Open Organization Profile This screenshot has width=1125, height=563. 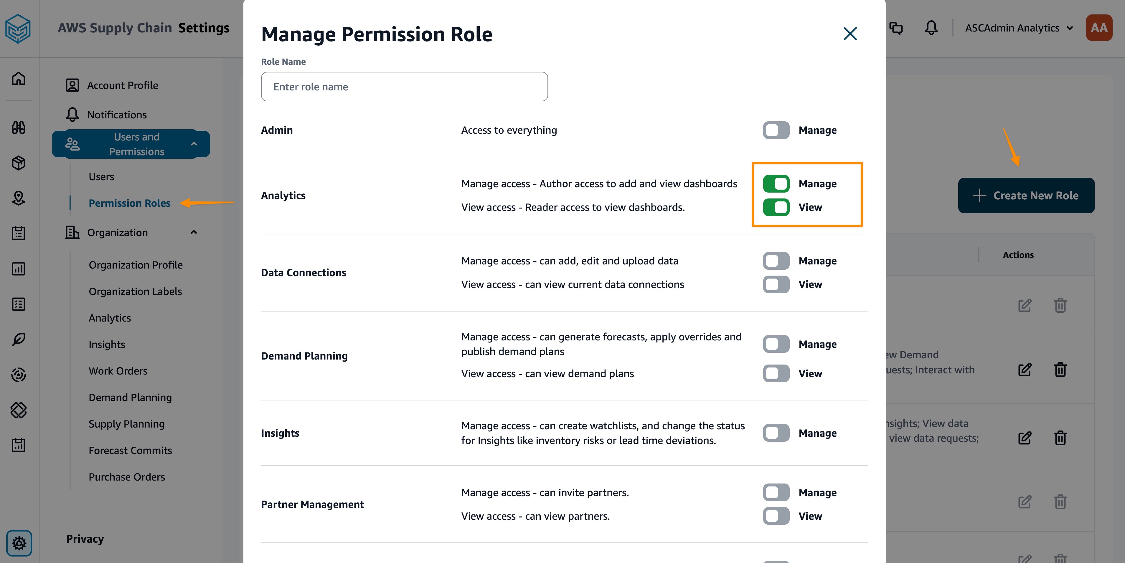coord(136,265)
